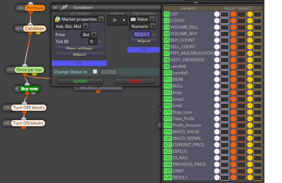Screen dimensions: 282x183
Task: Select the Turn ON blocks node
Action: (x=28, y=123)
